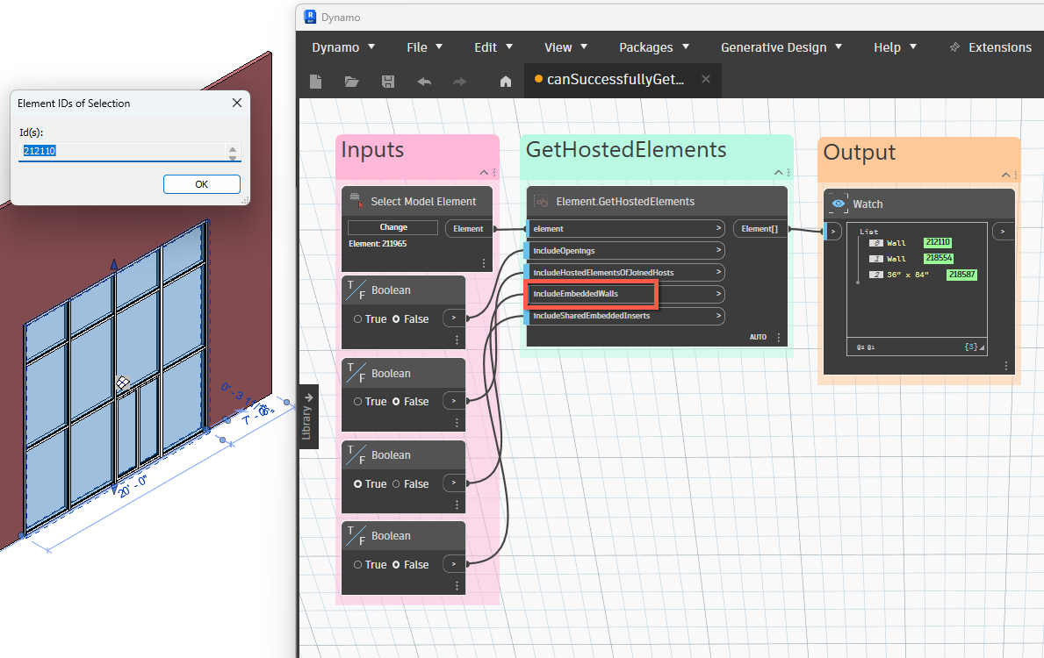Click the includeSharedEmbeddedInserts input port
Screen dimensions: 1044x658
625,315
